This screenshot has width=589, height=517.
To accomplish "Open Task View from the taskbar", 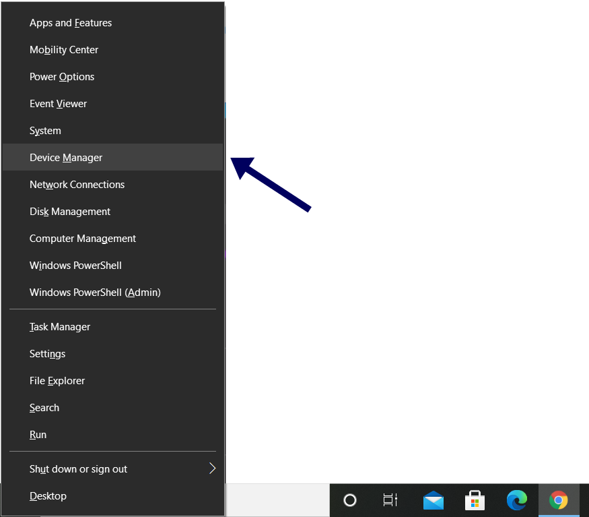I will tap(390, 500).
